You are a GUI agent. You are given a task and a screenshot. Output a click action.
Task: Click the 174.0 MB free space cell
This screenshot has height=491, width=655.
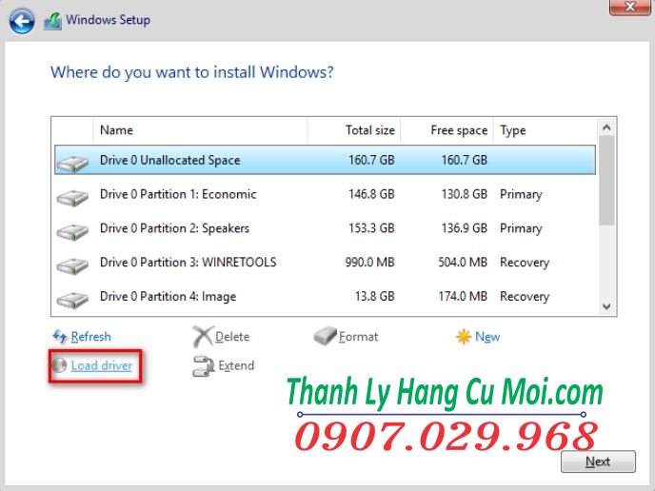coord(463,297)
